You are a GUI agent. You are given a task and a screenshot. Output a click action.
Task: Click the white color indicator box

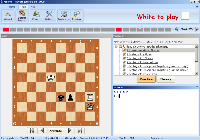coord(185,16)
